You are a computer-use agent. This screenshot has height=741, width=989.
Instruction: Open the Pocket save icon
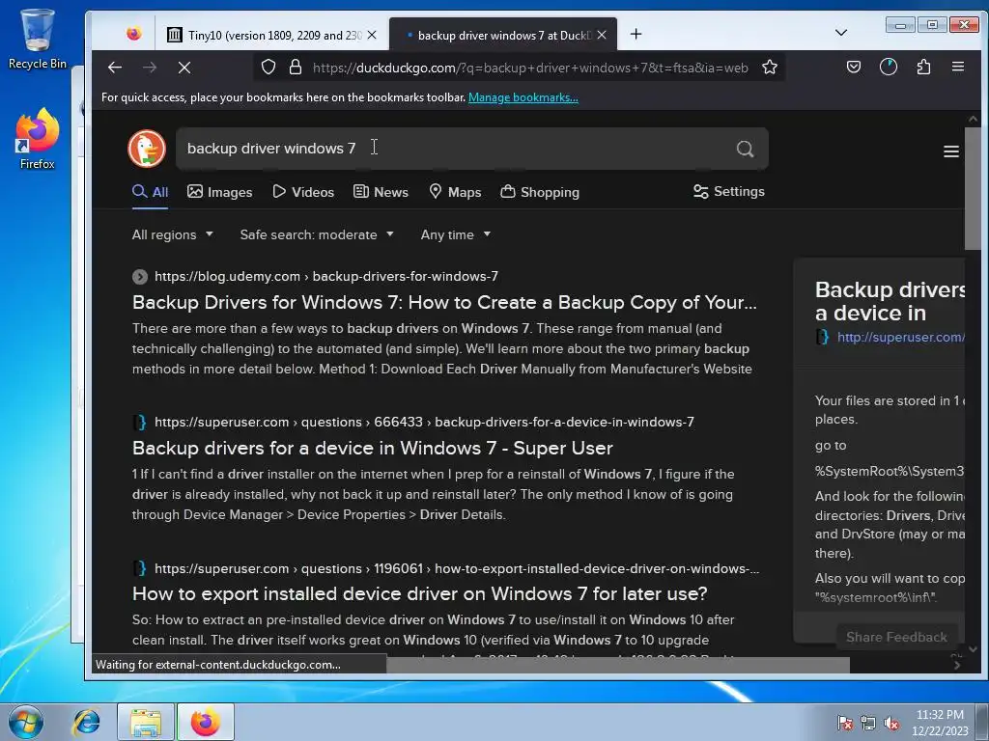coord(854,67)
